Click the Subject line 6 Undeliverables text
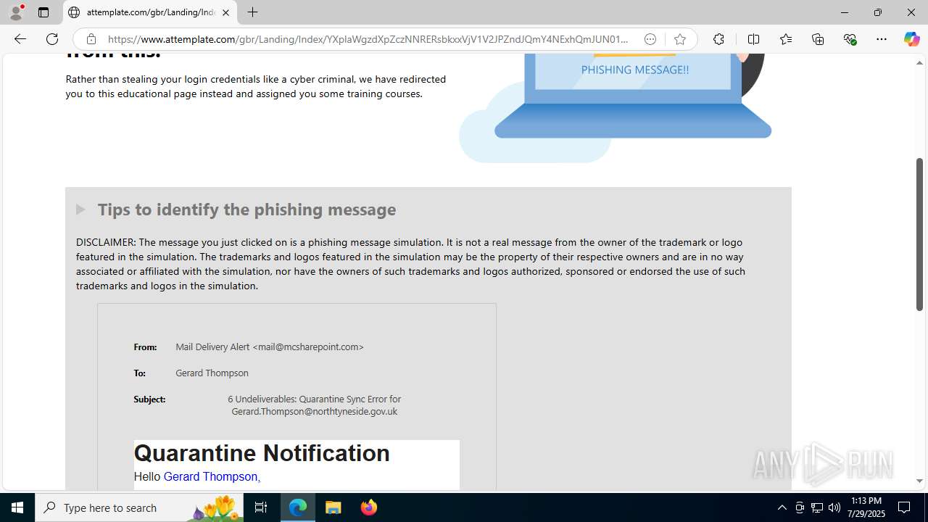Viewport: 928px width, 522px height. click(314, 405)
